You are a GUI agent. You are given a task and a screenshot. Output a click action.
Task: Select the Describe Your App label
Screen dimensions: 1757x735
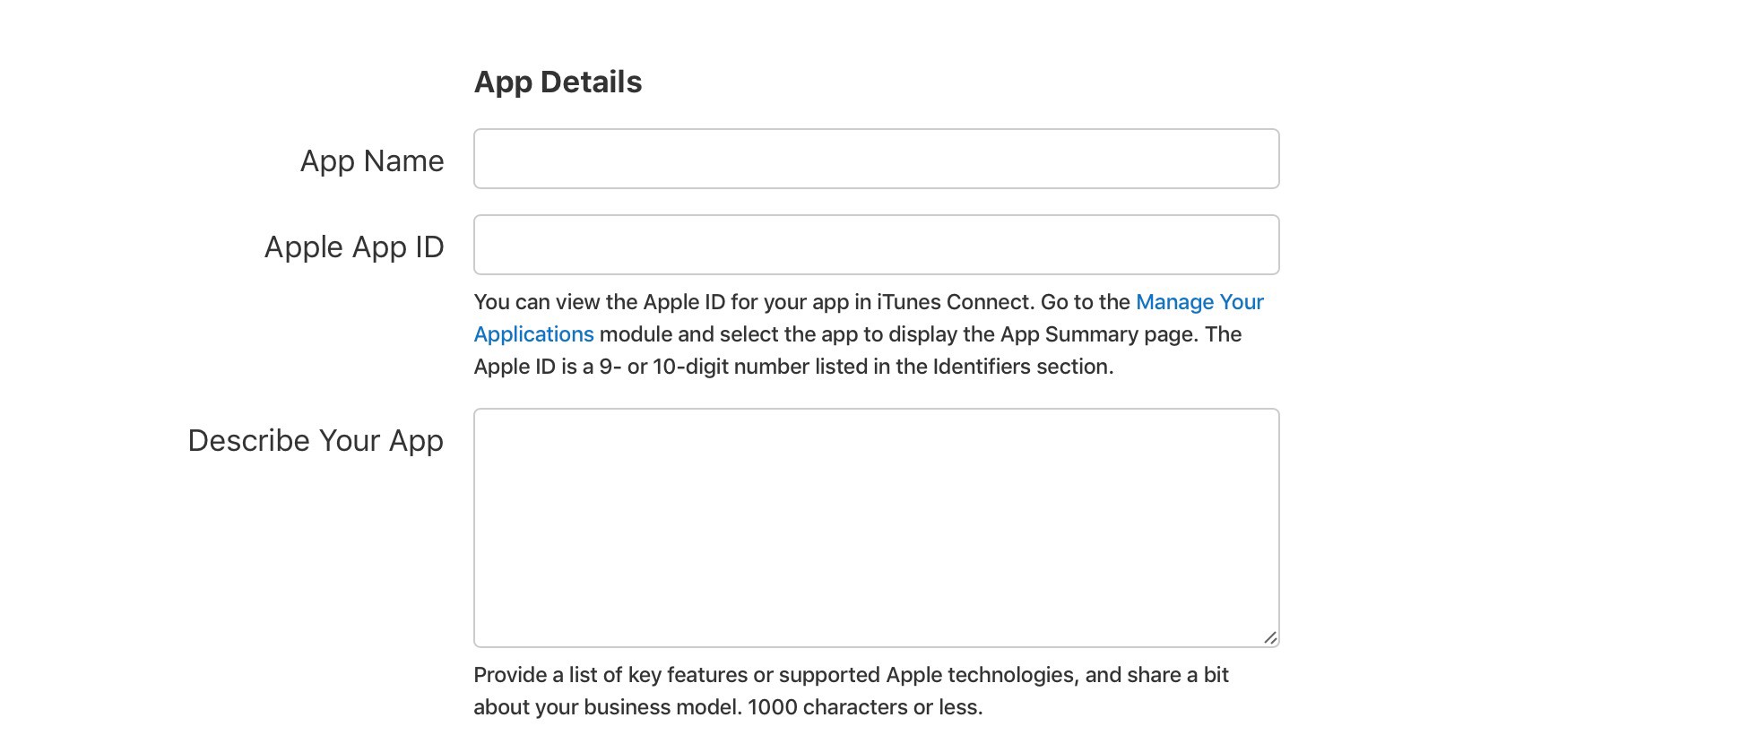(x=316, y=440)
